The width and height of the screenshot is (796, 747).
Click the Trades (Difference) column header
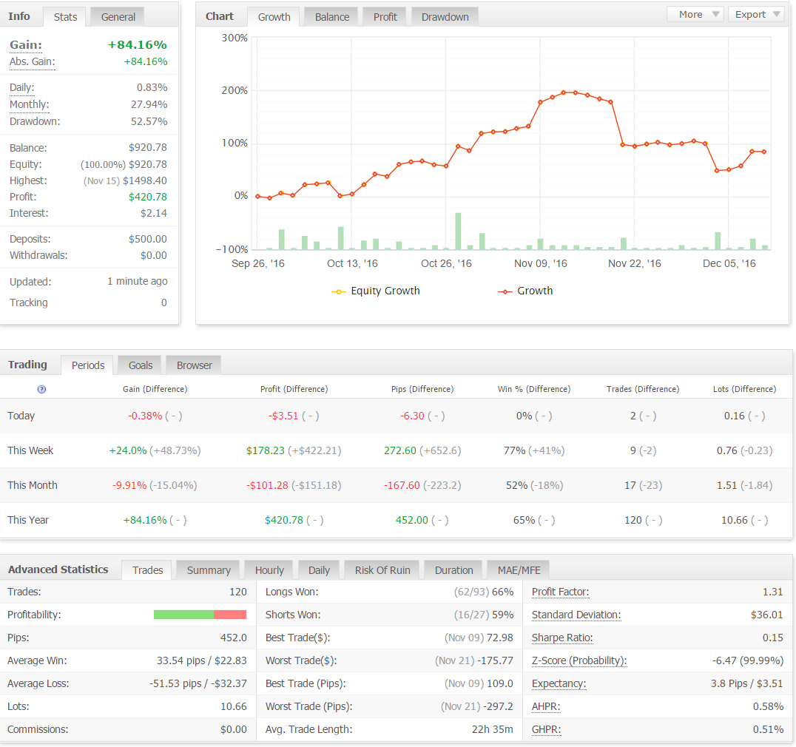pyautogui.click(x=643, y=389)
